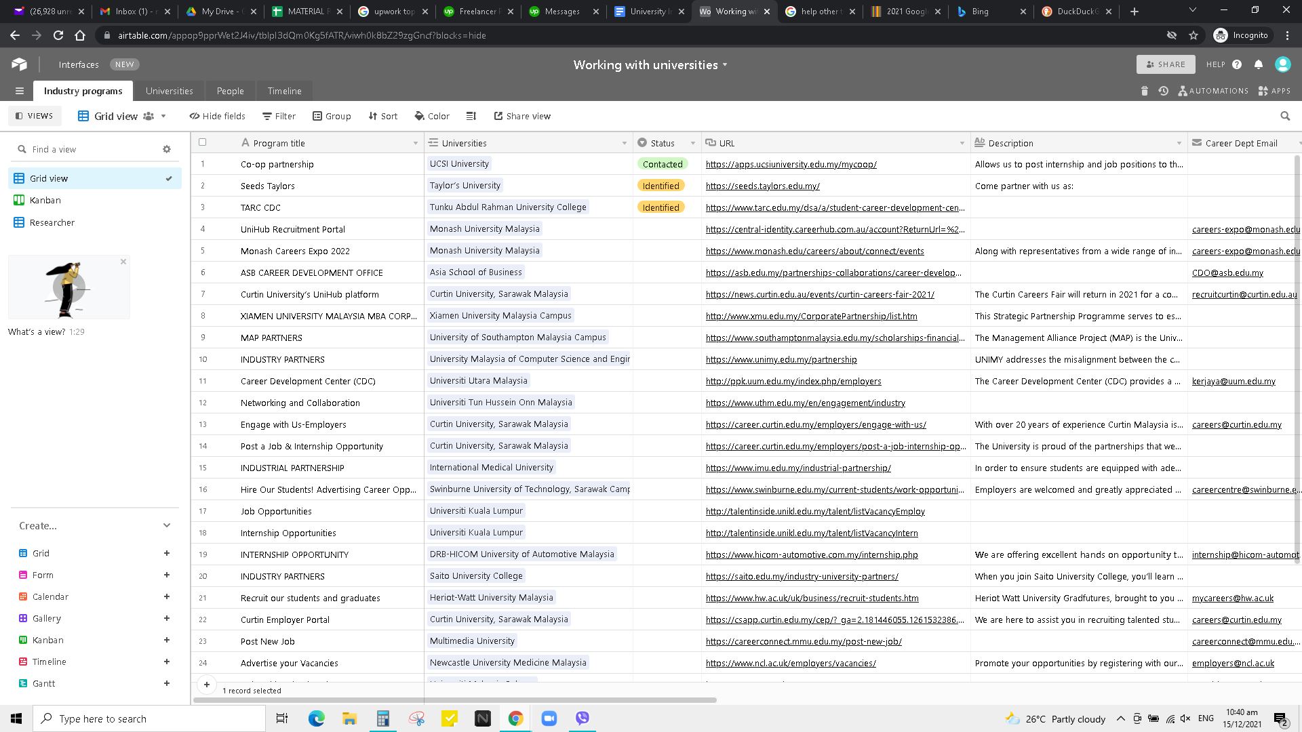This screenshot has width=1302, height=732.
Task: Add a new Form view with plus
Action: pos(167,575)
